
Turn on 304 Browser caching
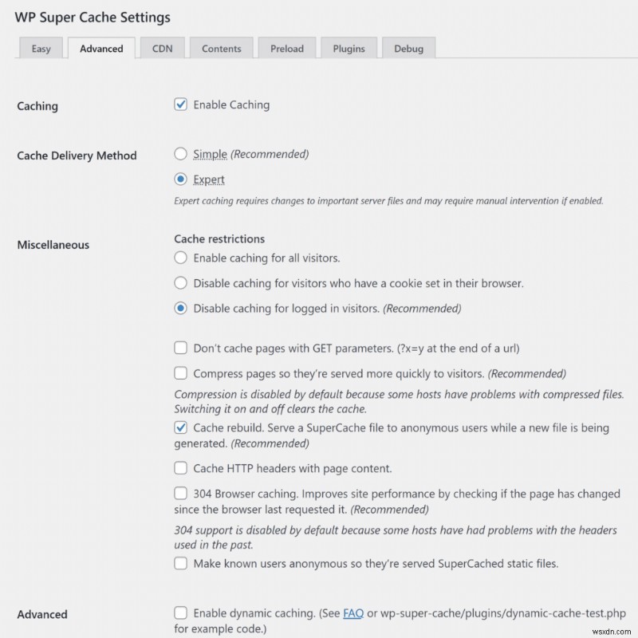point(179,493)
